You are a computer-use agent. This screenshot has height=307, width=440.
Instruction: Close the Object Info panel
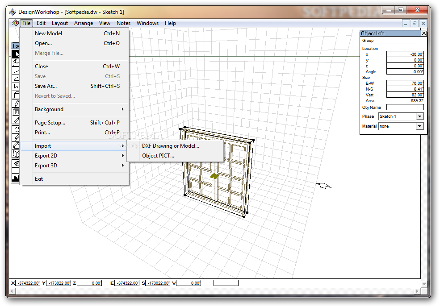pos(424,33)
